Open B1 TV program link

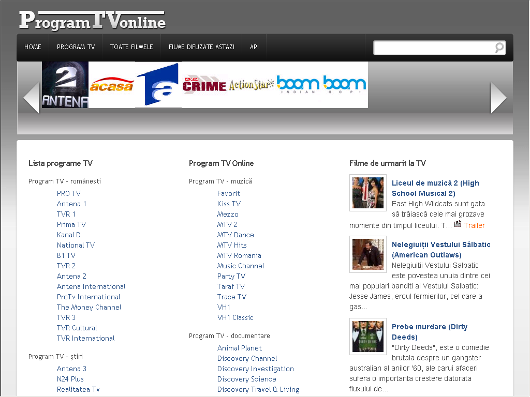[x=66, y=255]
